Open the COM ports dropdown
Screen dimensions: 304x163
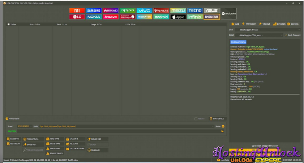(260, 35)
